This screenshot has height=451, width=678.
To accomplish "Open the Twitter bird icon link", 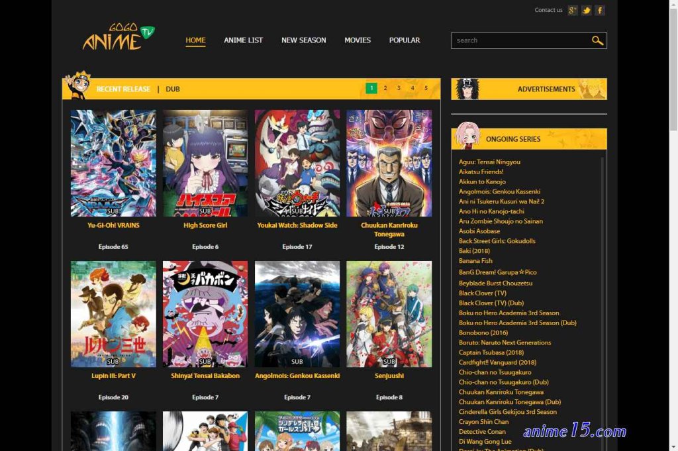I will (x=587, y=11).
